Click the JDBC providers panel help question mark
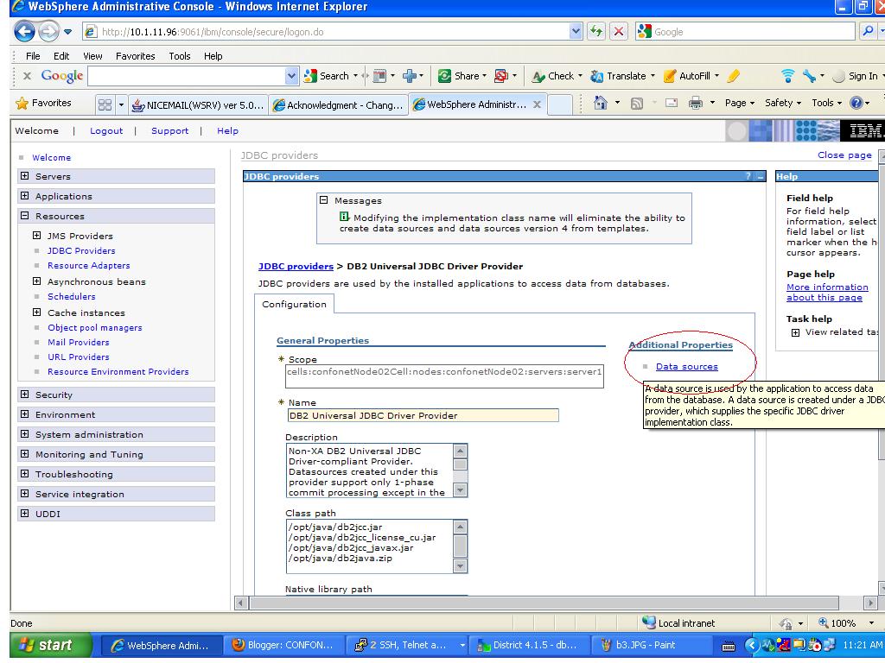This screenshot has height=663, width=885. coord(748,176)
